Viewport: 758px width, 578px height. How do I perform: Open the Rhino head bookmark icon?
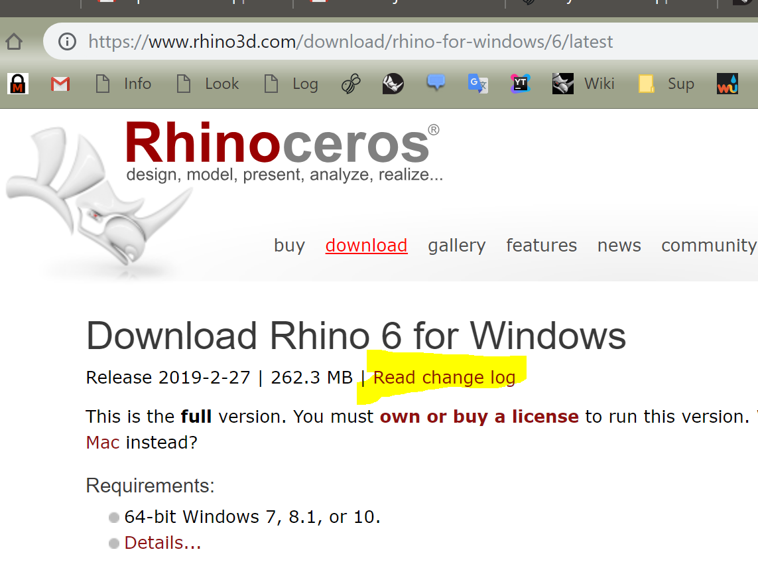click(393, 84)
